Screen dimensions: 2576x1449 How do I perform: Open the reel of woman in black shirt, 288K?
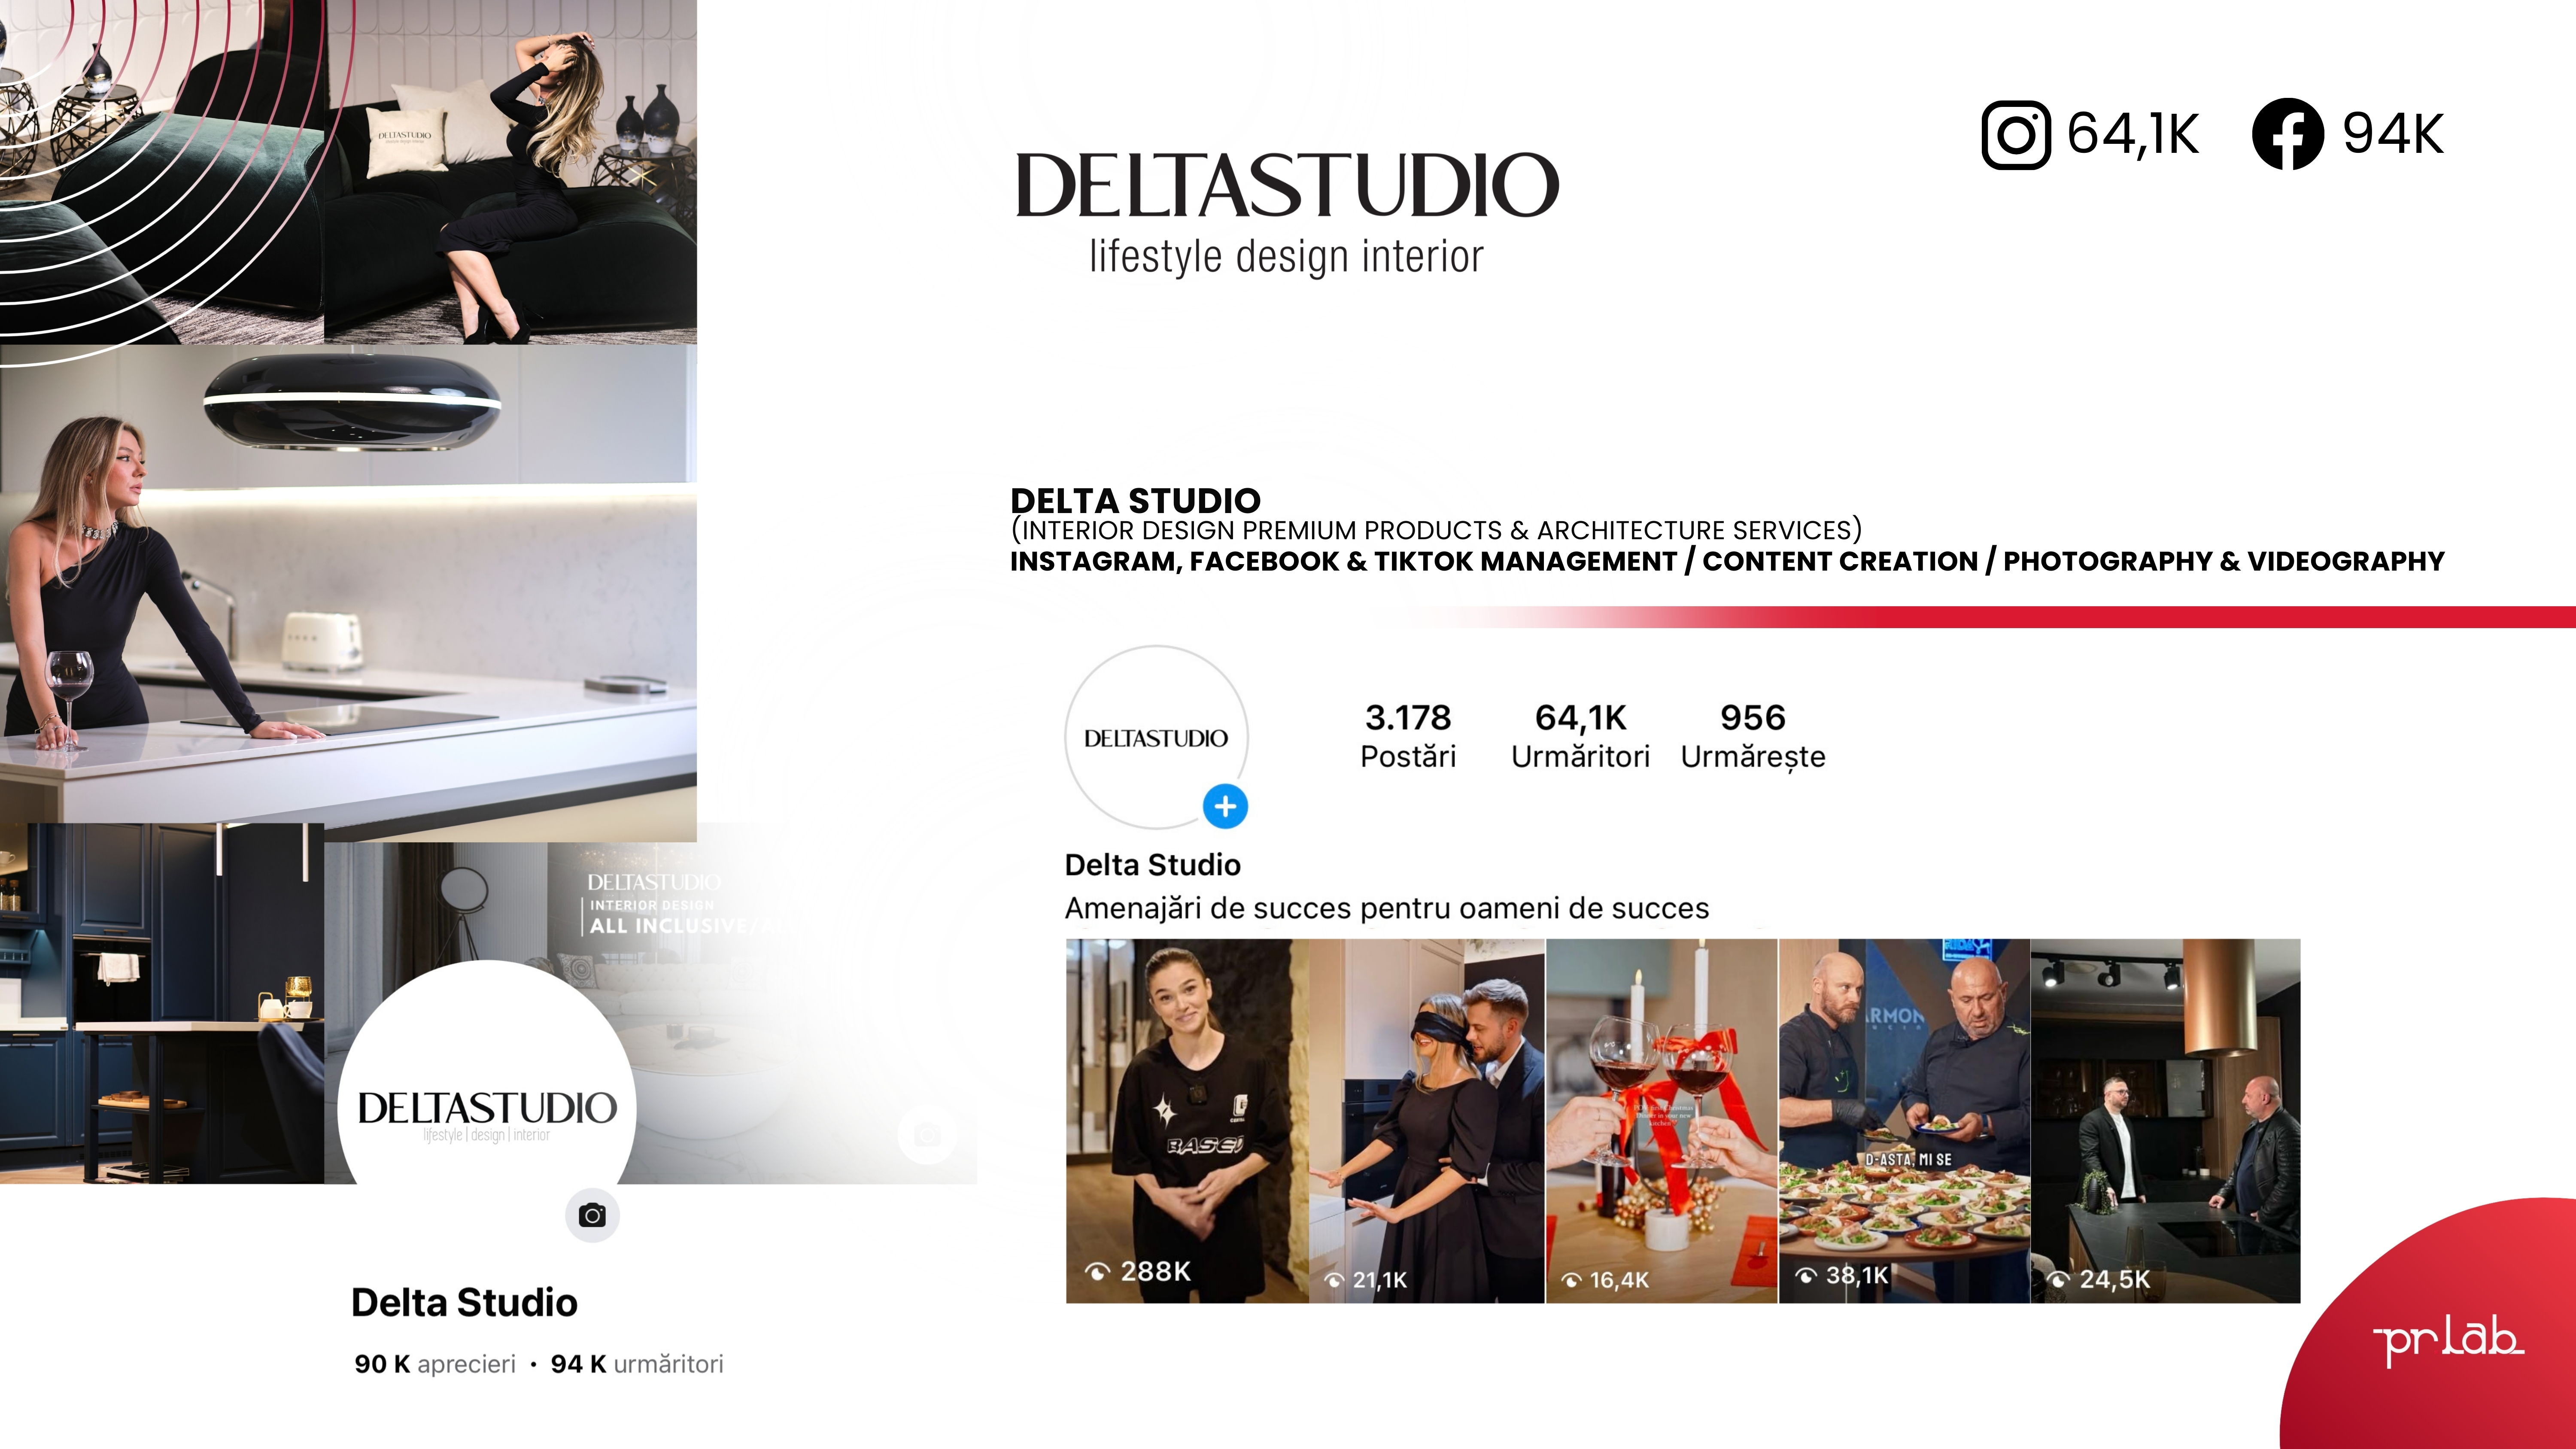click(x=1187, y=1120)
